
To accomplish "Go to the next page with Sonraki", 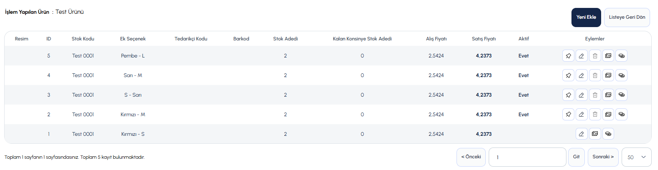I will (603, 157).
